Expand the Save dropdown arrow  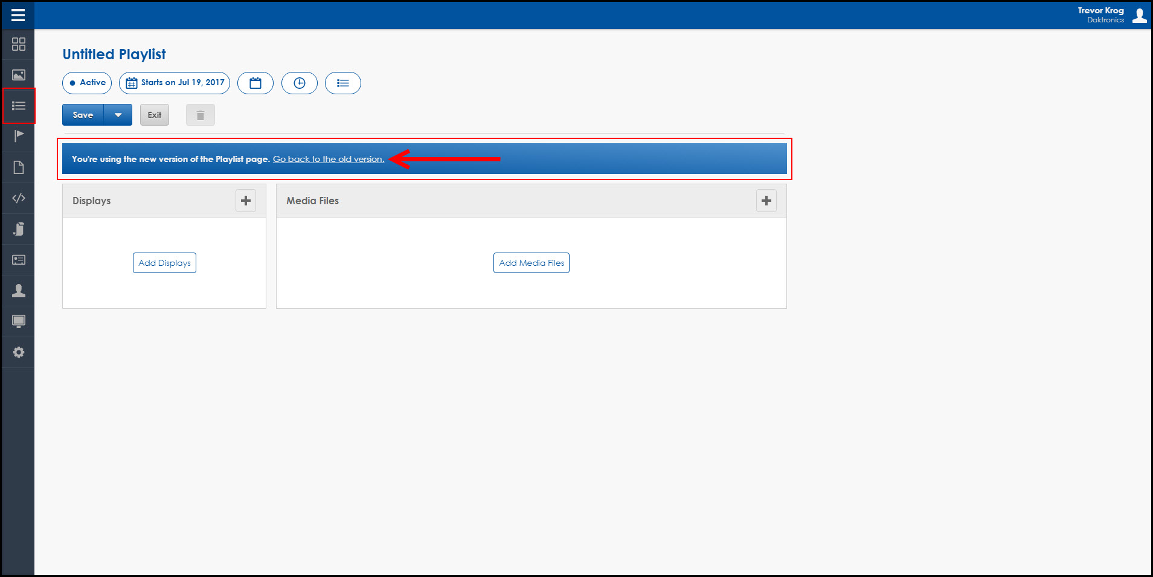coord(118,115)
